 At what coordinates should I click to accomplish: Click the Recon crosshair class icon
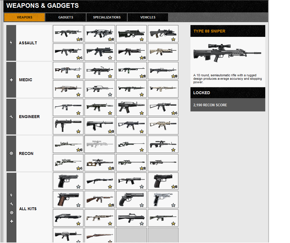11,153
